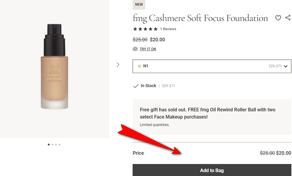Expand the shade dropdown chevron

point(285,67)
